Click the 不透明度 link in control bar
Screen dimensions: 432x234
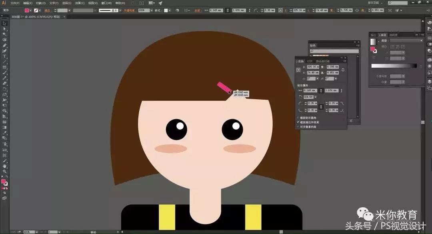[130, 10]
